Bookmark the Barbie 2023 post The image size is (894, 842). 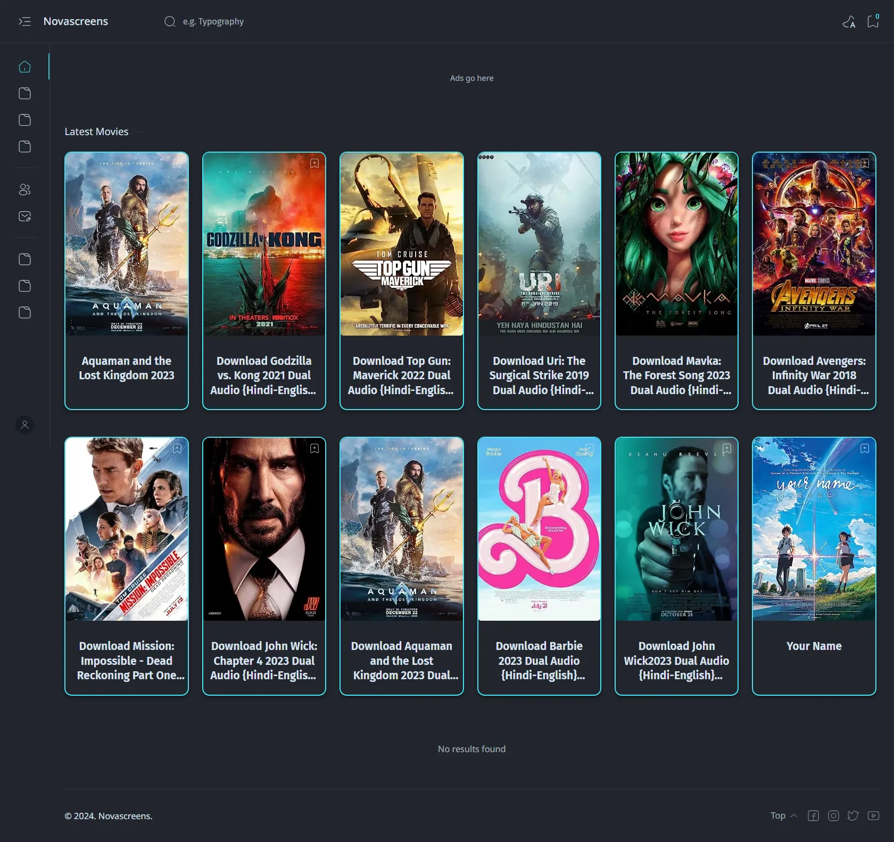[590, 448]
